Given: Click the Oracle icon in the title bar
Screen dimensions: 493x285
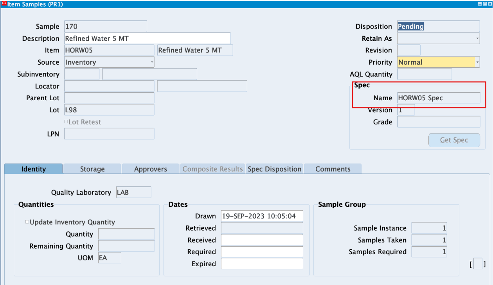Looking at the screenshot, I should (4, 4).
